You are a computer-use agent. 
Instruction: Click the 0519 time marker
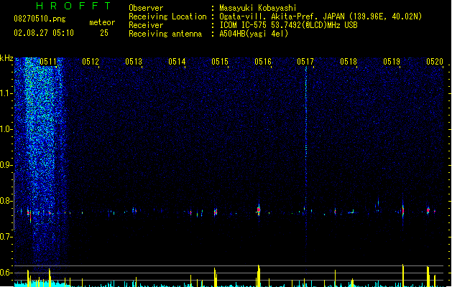click(392, 62)
